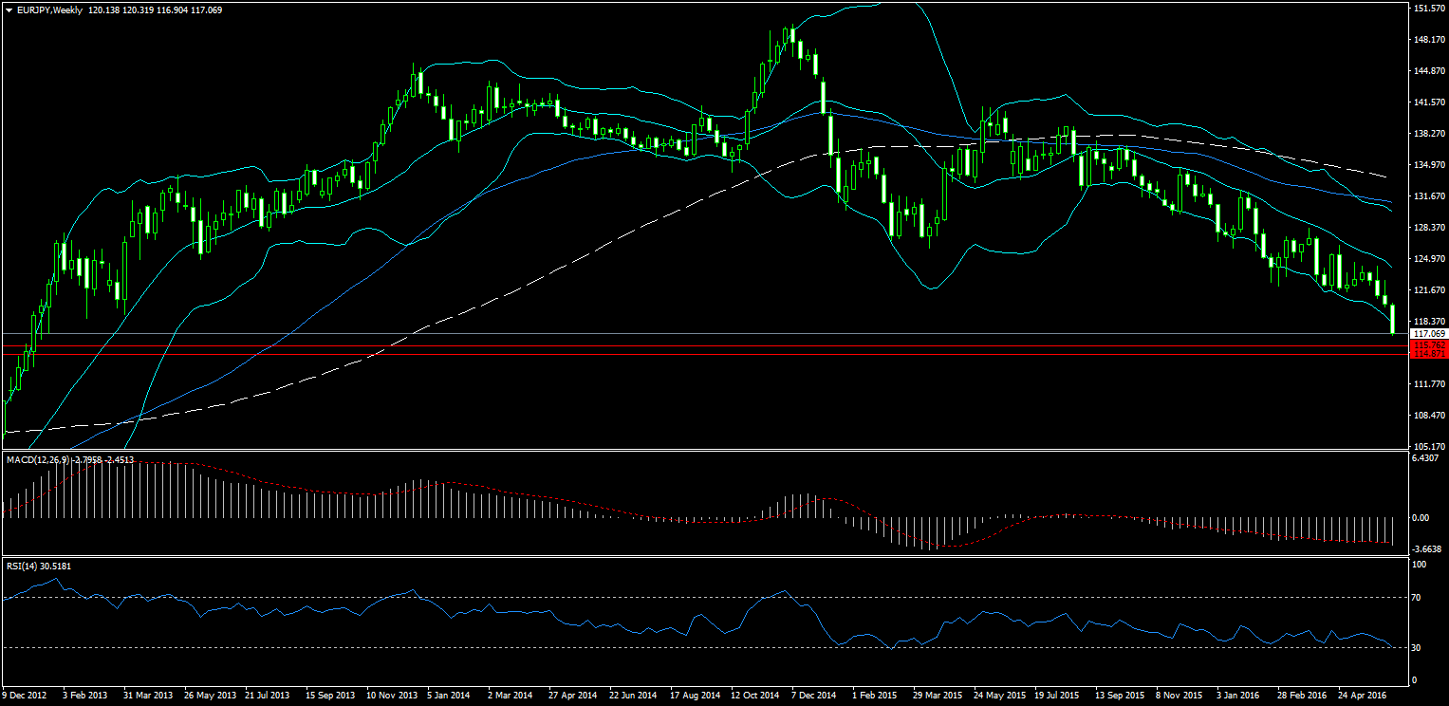Click the 105.170 label on price axis
The height and width of the screenshot is (706, 1449).
coord(1427,446)
